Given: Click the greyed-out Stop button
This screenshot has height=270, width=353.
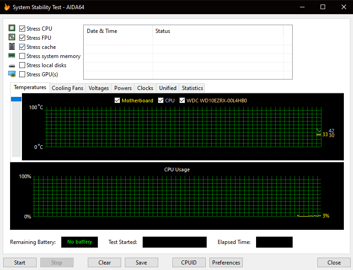Looking at the screenshot, I should pos(57,263).
